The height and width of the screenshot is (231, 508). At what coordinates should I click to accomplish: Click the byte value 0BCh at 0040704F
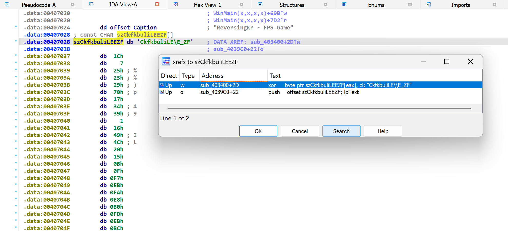(117, 228)
